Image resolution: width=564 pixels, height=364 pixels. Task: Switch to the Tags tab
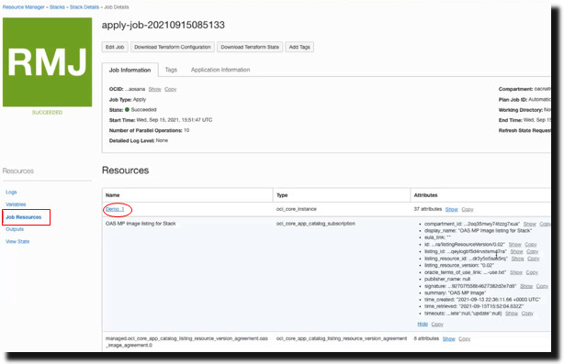[x=171, y=70]
